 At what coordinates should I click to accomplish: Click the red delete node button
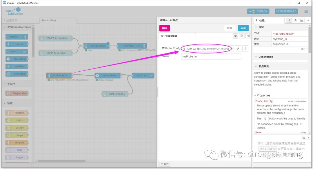pos(165,28)
